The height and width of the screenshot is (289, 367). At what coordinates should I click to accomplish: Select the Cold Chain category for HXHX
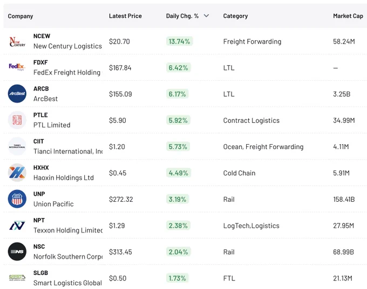[239, 173]
